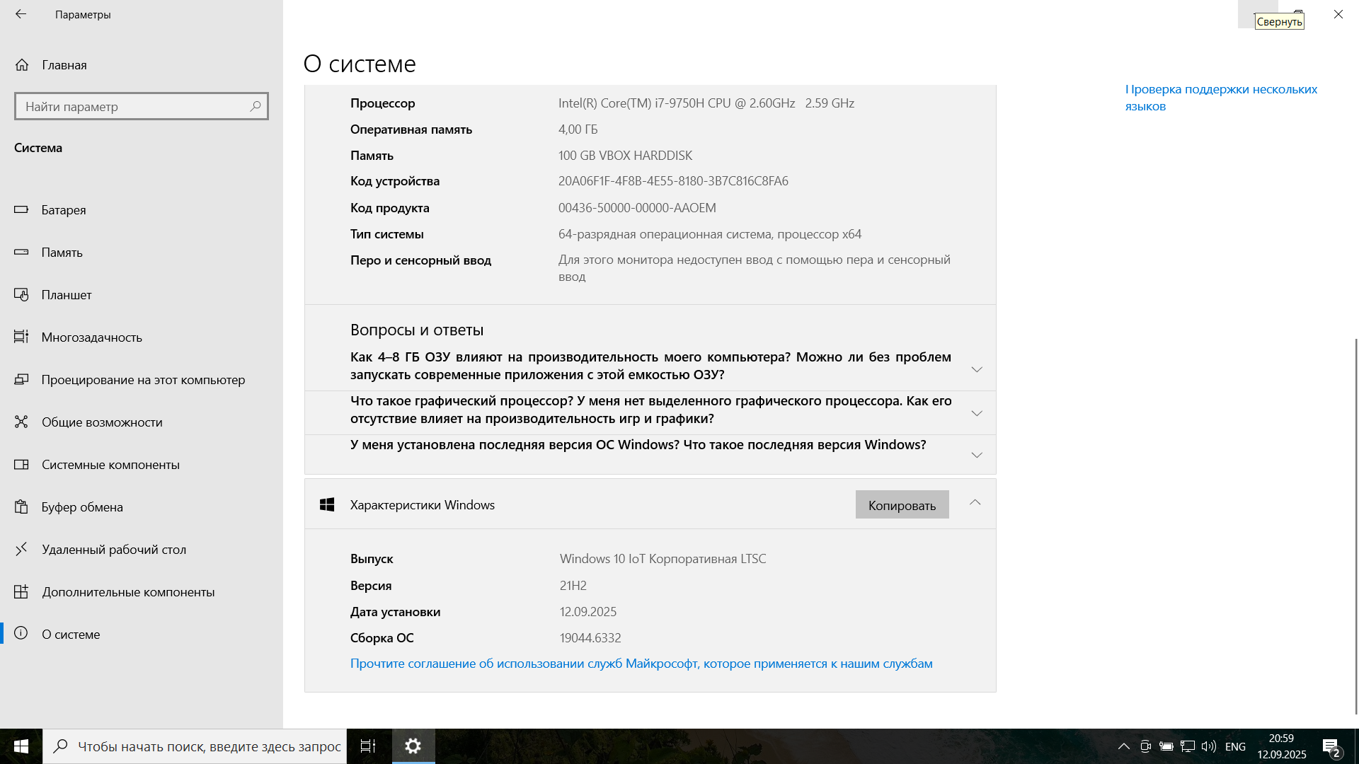
Task: Click the back arrow in Settings header
Action: click(x=21, y=14)
